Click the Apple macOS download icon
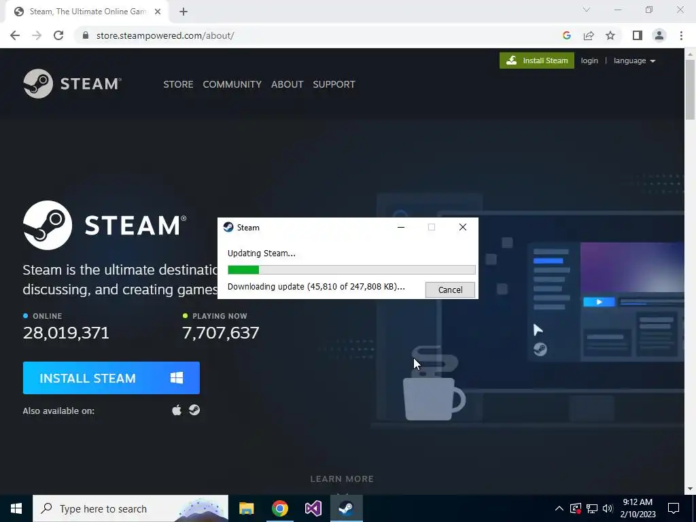 pos(177,410)
